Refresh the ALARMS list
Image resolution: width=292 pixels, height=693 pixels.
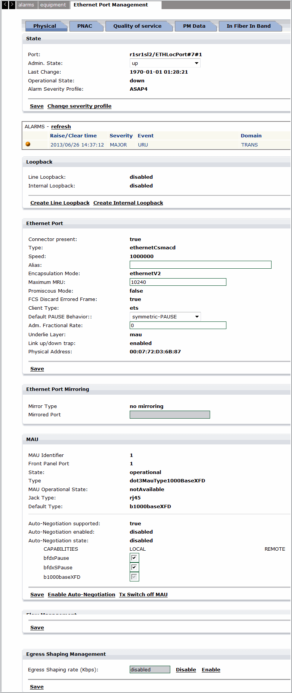coord(61,127)
